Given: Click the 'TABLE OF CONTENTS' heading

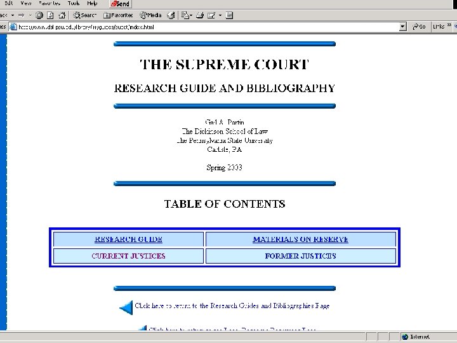Looking at the screenshot, I should click(225, 204).
